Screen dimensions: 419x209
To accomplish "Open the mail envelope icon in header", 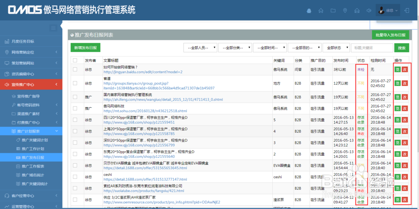I will (357, 11).
